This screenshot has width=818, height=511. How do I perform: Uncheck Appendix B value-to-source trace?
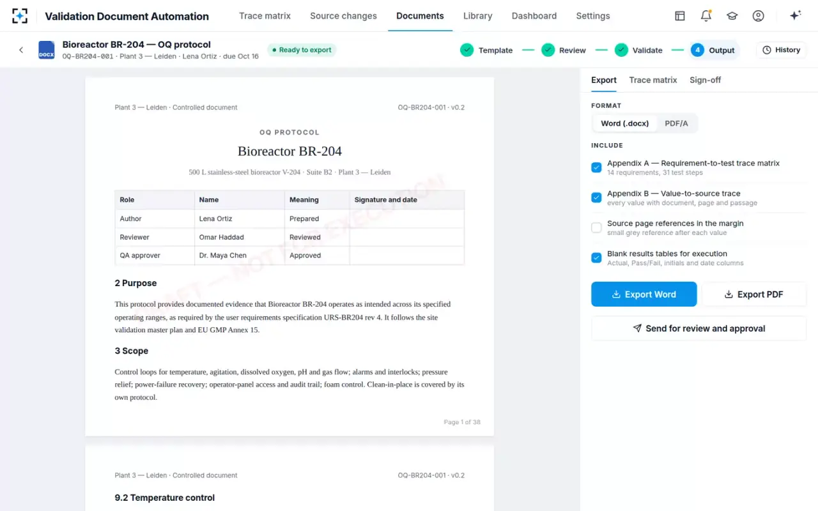596,197
